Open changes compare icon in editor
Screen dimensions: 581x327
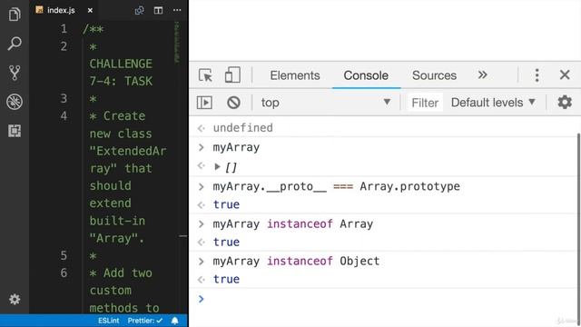tap(139, 10)
